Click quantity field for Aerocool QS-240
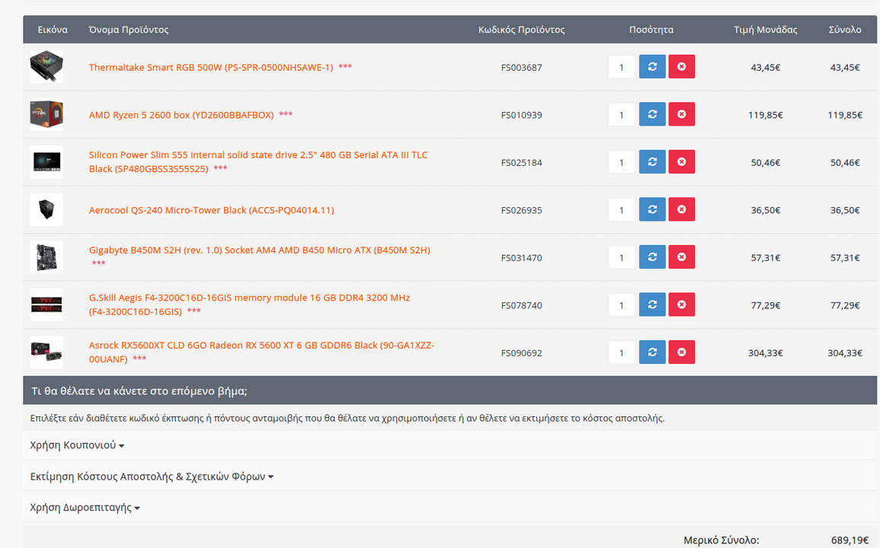 point(621,210)
